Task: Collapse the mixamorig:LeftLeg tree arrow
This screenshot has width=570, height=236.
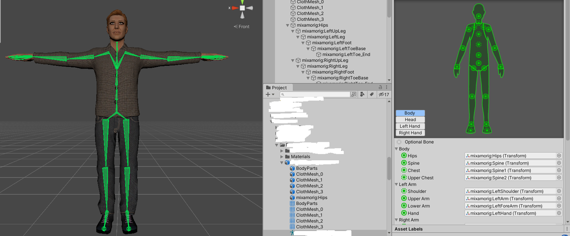Action: click(297, 37)
